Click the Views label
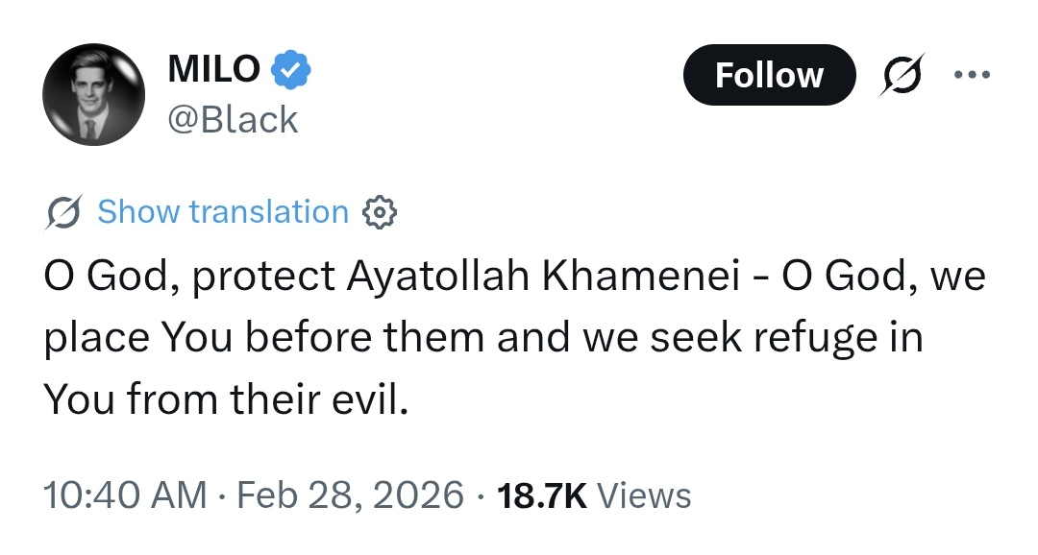Screen dimensions: 1038x555 pyautogui.click(x=644, y=495)
